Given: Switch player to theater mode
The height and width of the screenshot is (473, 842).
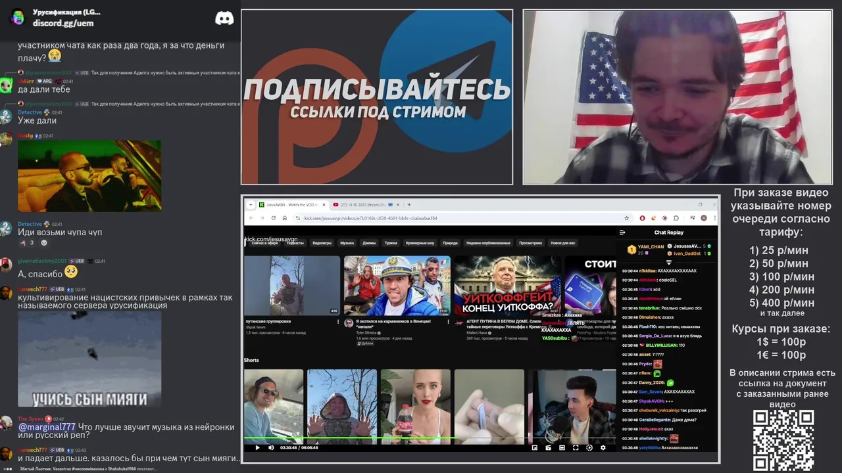Looking at the screenshot, I should pos(562,447).
